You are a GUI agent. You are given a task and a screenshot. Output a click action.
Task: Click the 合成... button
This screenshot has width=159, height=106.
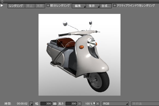click(106, 6)
